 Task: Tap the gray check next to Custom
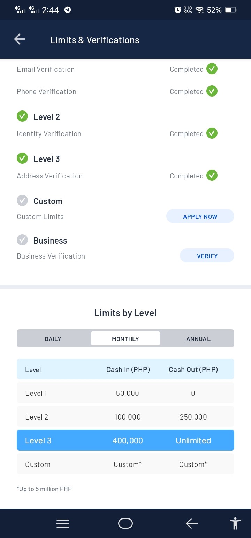pos(22,200)
